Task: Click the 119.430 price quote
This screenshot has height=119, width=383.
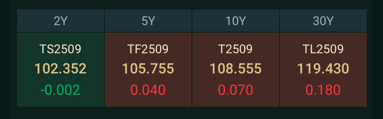Action: [323, 69]
